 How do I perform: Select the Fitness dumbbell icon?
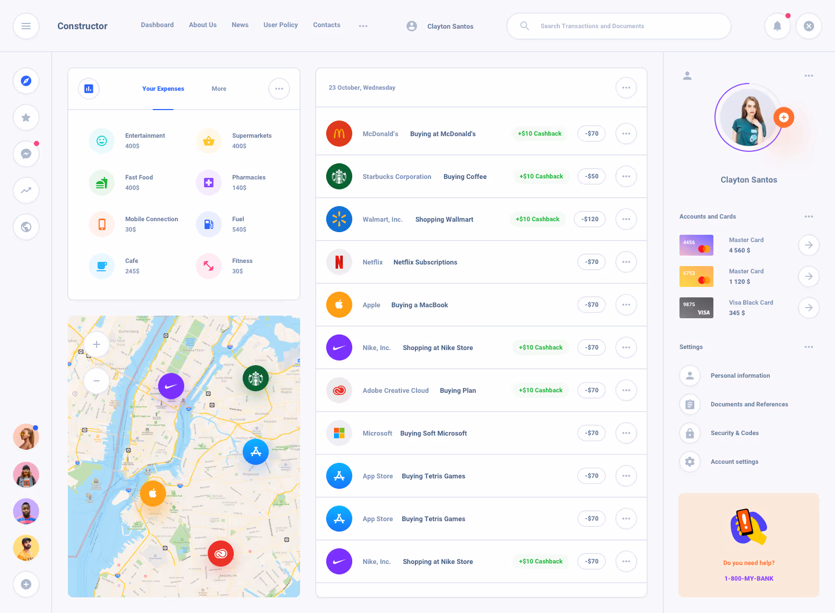[209, 266]
